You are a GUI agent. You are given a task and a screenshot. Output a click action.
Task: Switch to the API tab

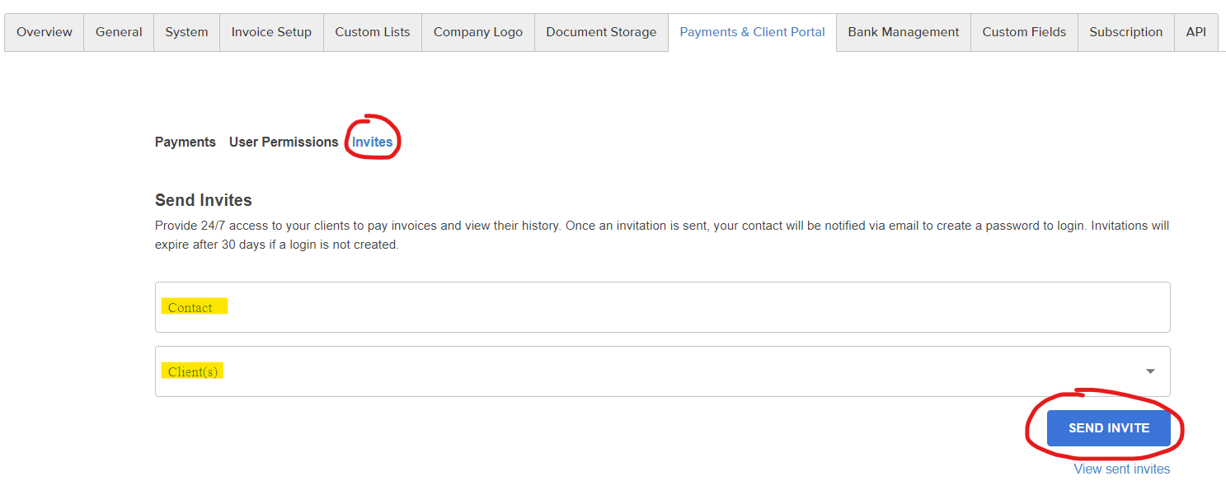pos(1195,32)
